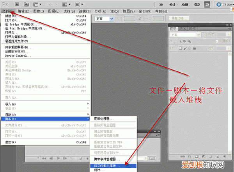The width and height of the screenshot is (234, 172).
Task: Toggle lock position in Layers panel
Action: [190, 48]
